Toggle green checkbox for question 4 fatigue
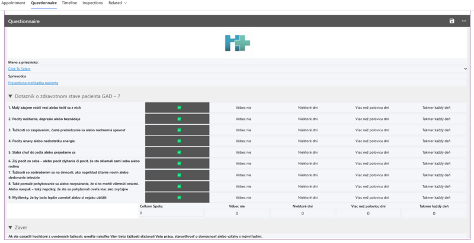 (x=178, y=141)
